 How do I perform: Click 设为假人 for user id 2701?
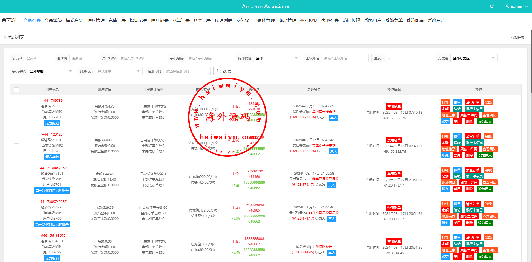click(x=485, y=189)
